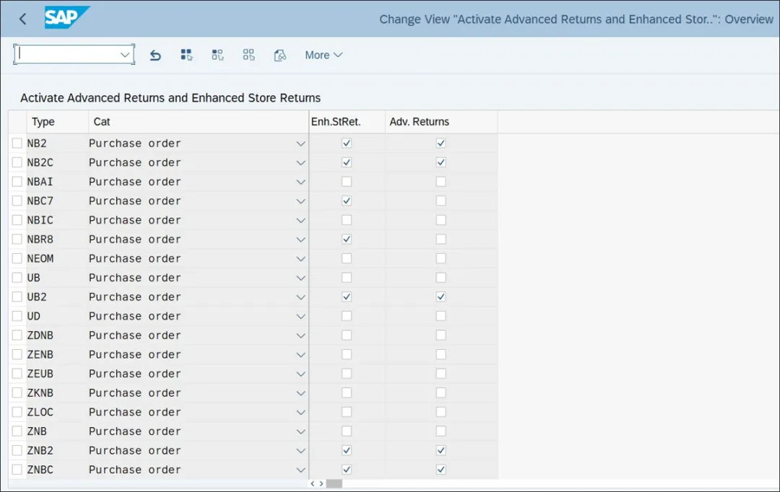The height and width of the screenshot is (492, 780).
Task: Click the Cat column header
Action: tap(102, 122)
